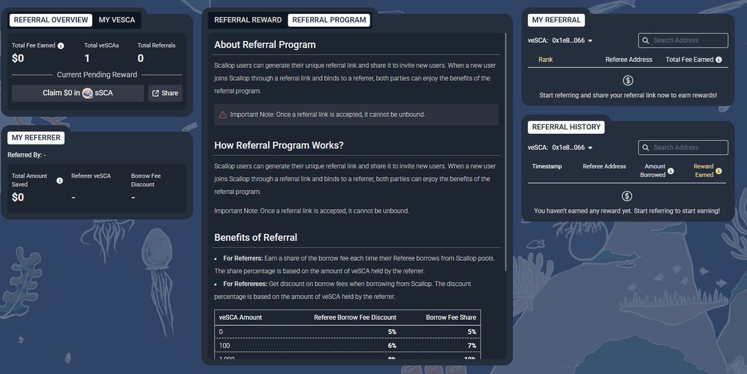Image resolution: width=747 pixels, height=374 pixels.
Task: Click the Referee Borrow Fee Discount header
Action: [355, 317]
